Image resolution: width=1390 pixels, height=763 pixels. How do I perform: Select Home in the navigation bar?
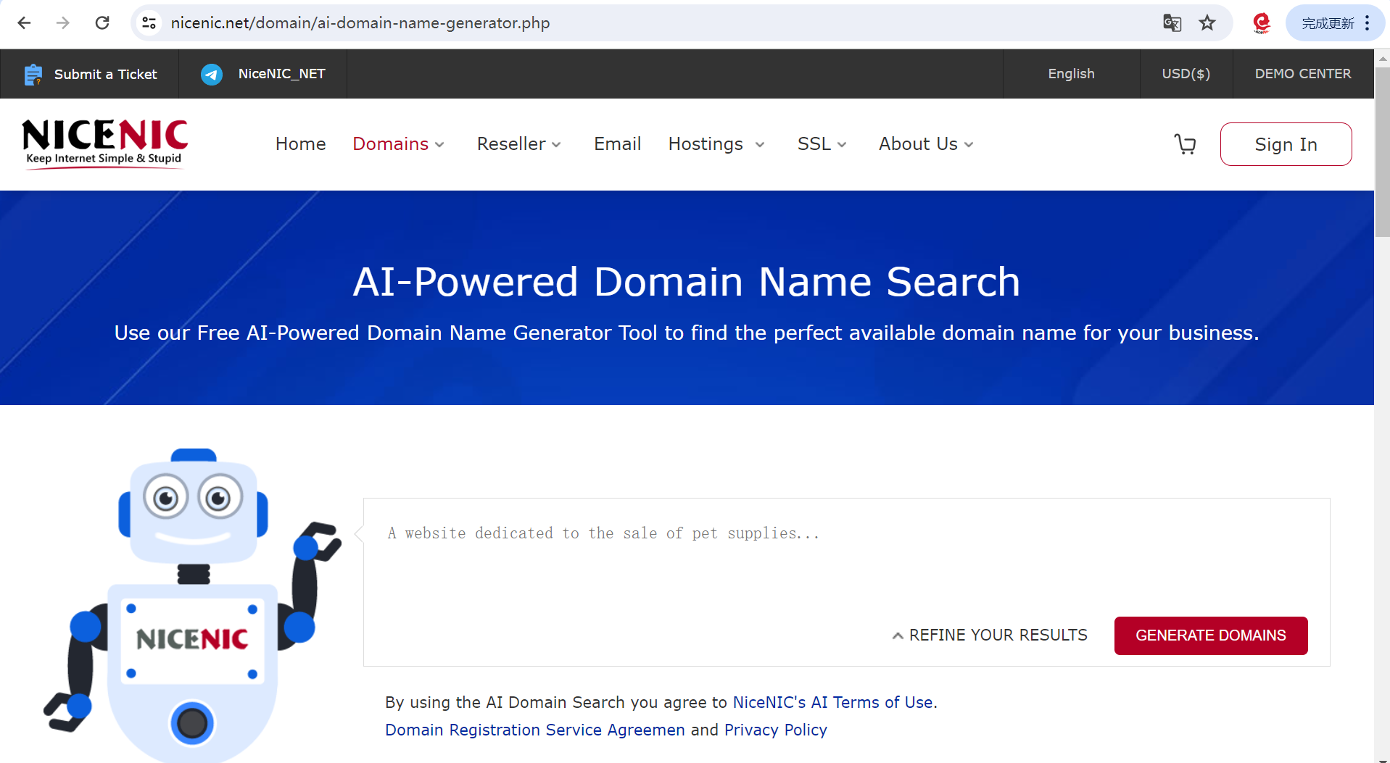click(x=300, y=143)
